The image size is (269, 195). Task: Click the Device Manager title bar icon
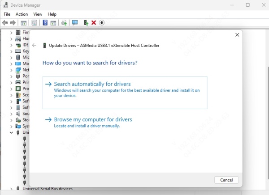[x=6, y=5]
